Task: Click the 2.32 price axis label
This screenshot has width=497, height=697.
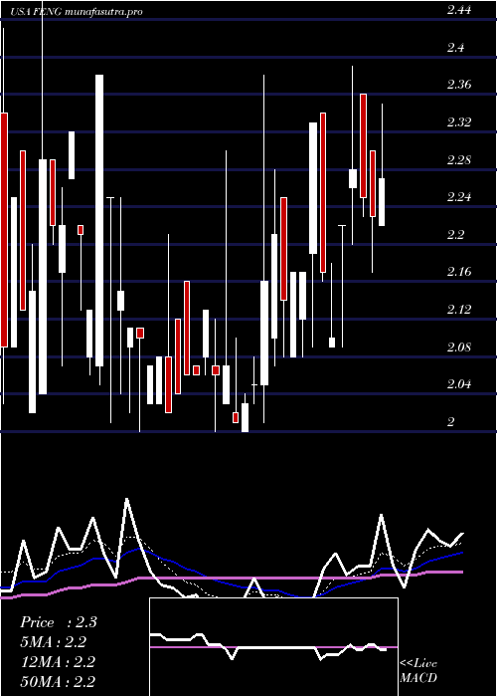Action: (x=459, y=122)
